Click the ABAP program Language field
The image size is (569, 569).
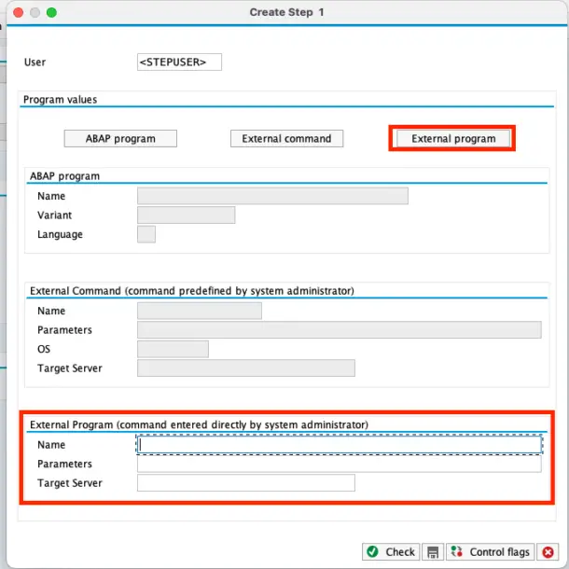tap(146, 234)
